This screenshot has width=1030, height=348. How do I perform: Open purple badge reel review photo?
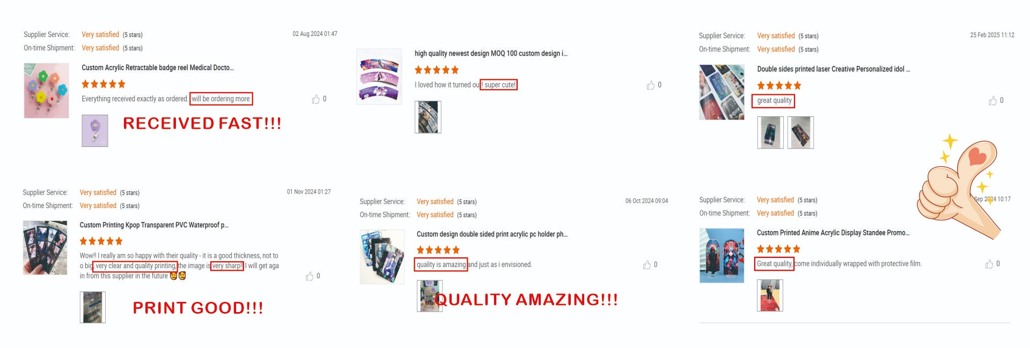(95, 131)
